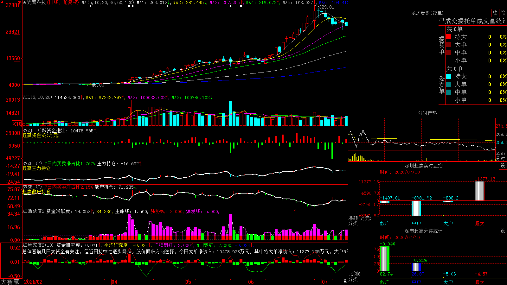
Task: Click the 净额(万元) axis label
Action: (x=360, y=218)
